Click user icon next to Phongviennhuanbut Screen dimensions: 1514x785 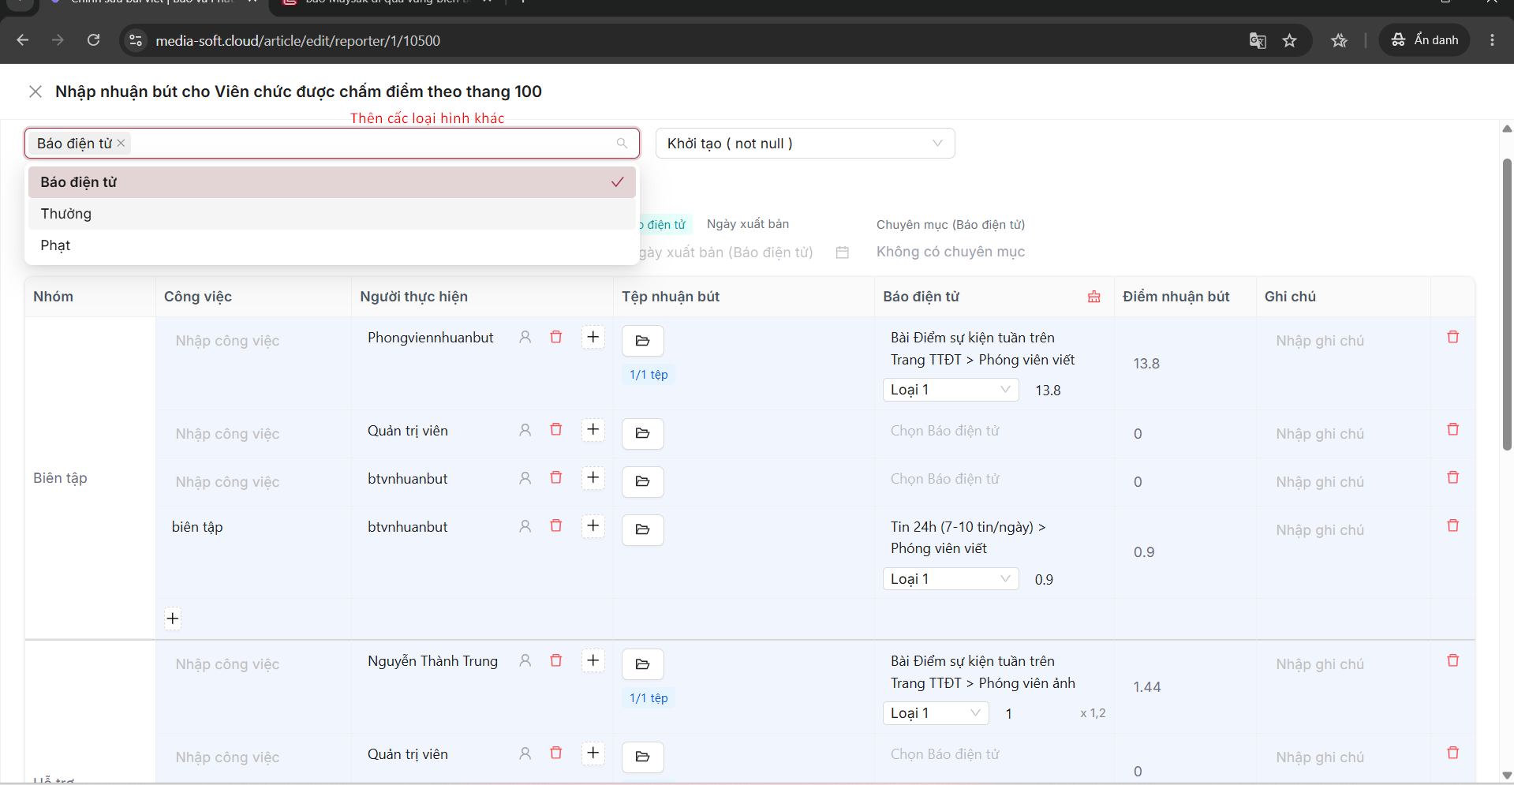click(525, 337)
